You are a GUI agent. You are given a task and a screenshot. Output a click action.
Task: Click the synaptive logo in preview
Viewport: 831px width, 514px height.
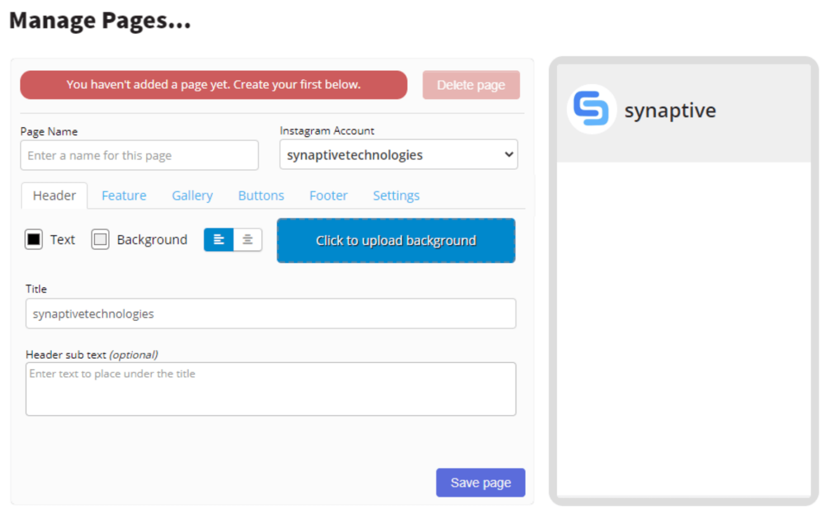tap(591, 109)
